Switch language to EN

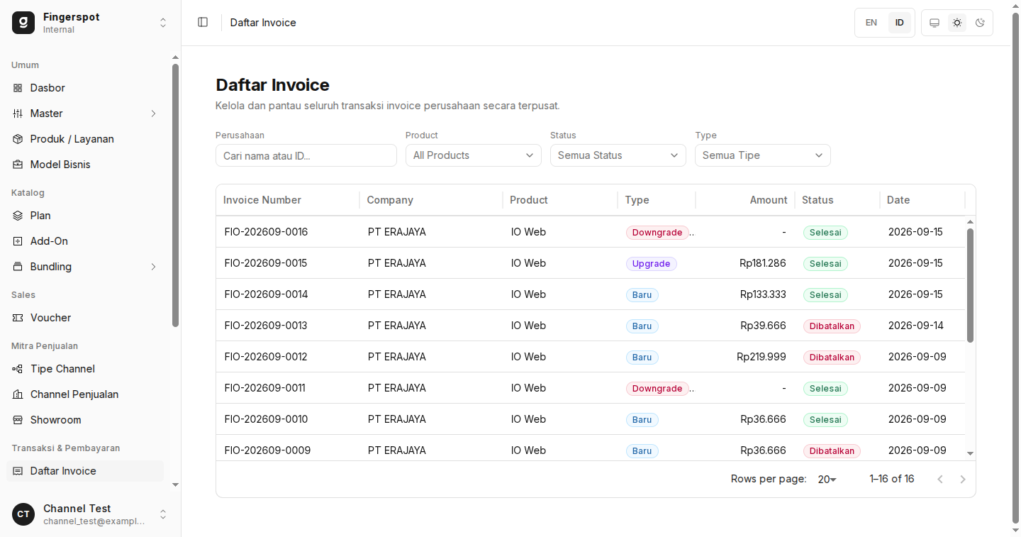coord(871,23)
